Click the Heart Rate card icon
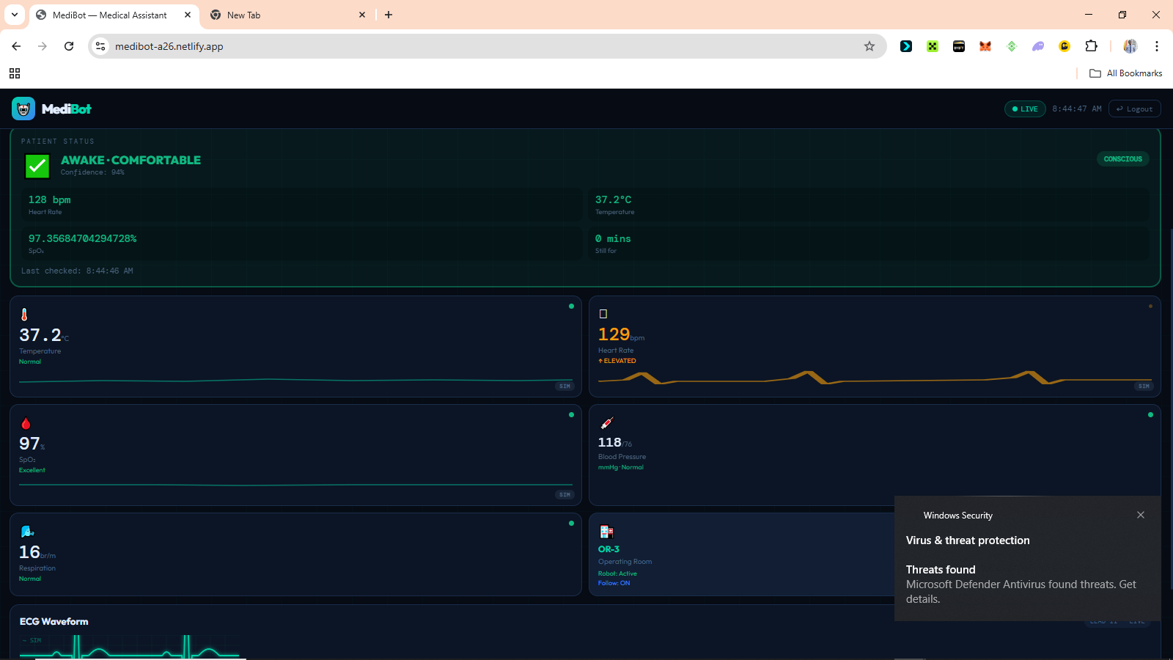This screenshot has width=1173, height=660. [603, 314]
